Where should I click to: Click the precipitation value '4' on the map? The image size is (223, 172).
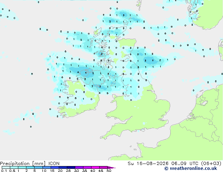[x=78, y=72]
